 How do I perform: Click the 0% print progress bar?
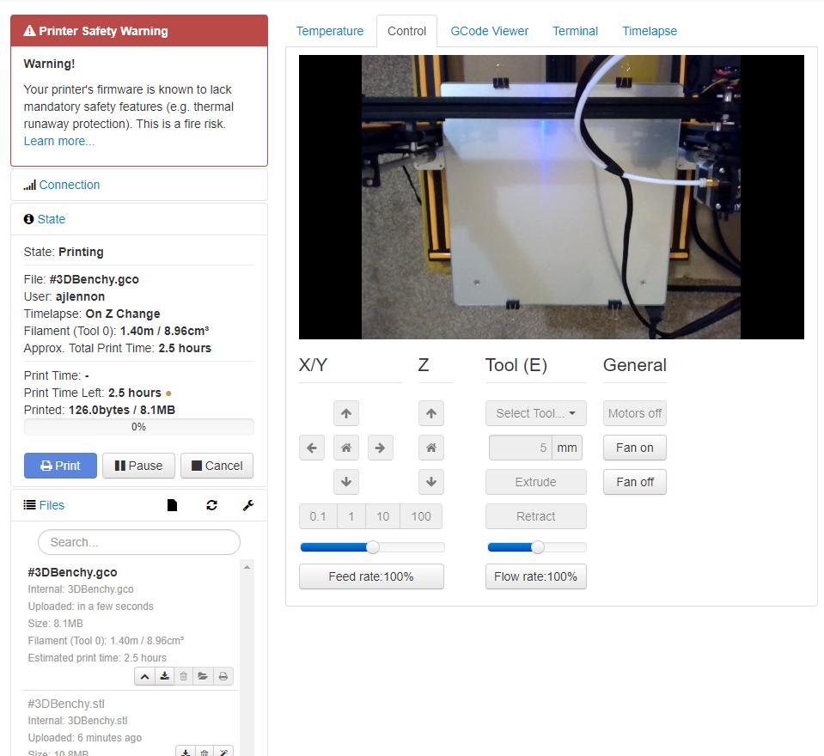coord(138,427)
